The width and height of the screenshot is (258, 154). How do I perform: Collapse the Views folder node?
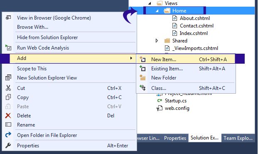pyautogui.click(x=150, y=3)
